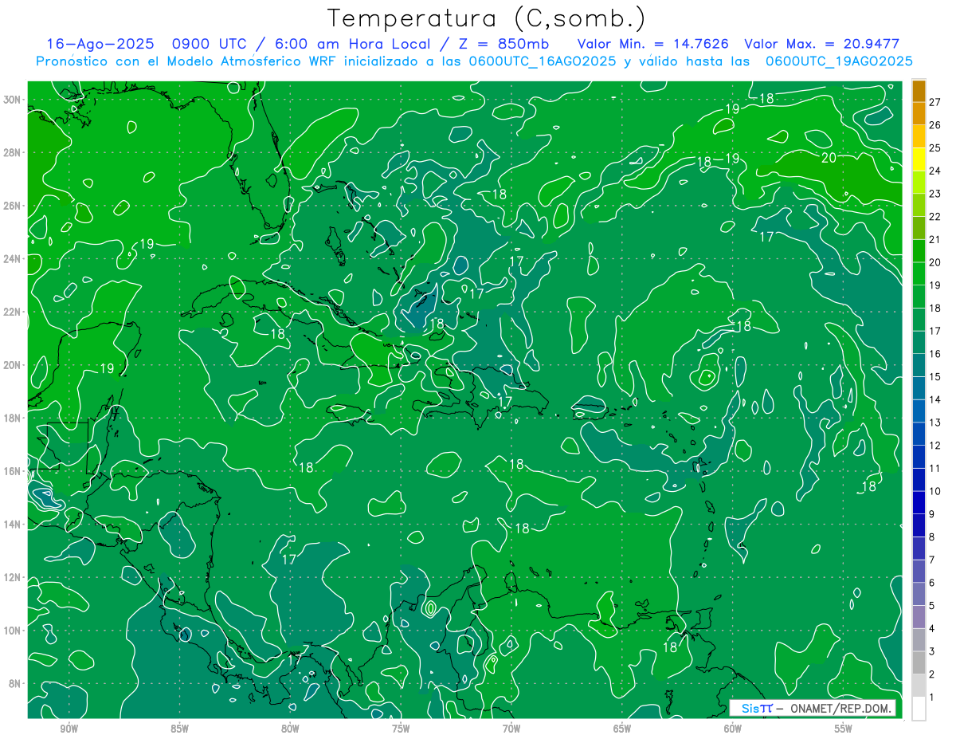Click the "80W" longitude label
Screen dimensions: 956x739
[x=291, y=729]
